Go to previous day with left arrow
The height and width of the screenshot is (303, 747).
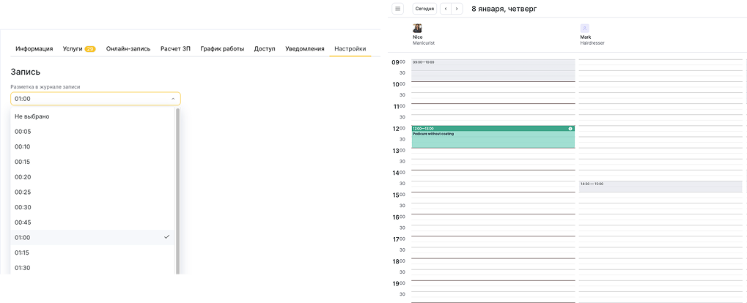[445, 9]
